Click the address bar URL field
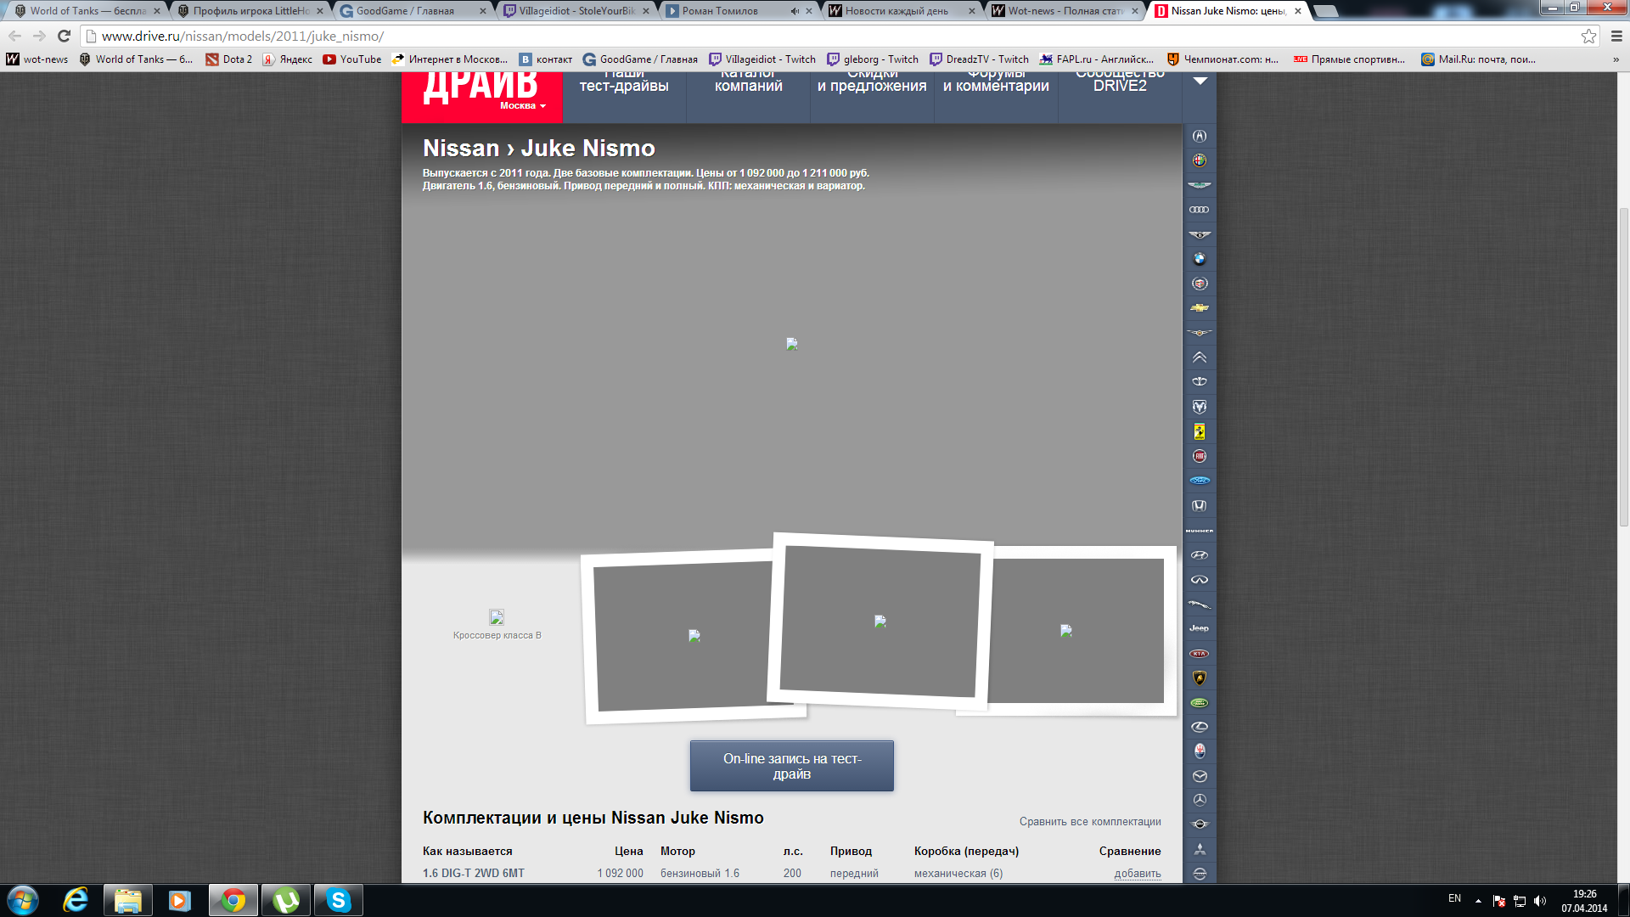 pyautogui.click(x=832, y=37)
